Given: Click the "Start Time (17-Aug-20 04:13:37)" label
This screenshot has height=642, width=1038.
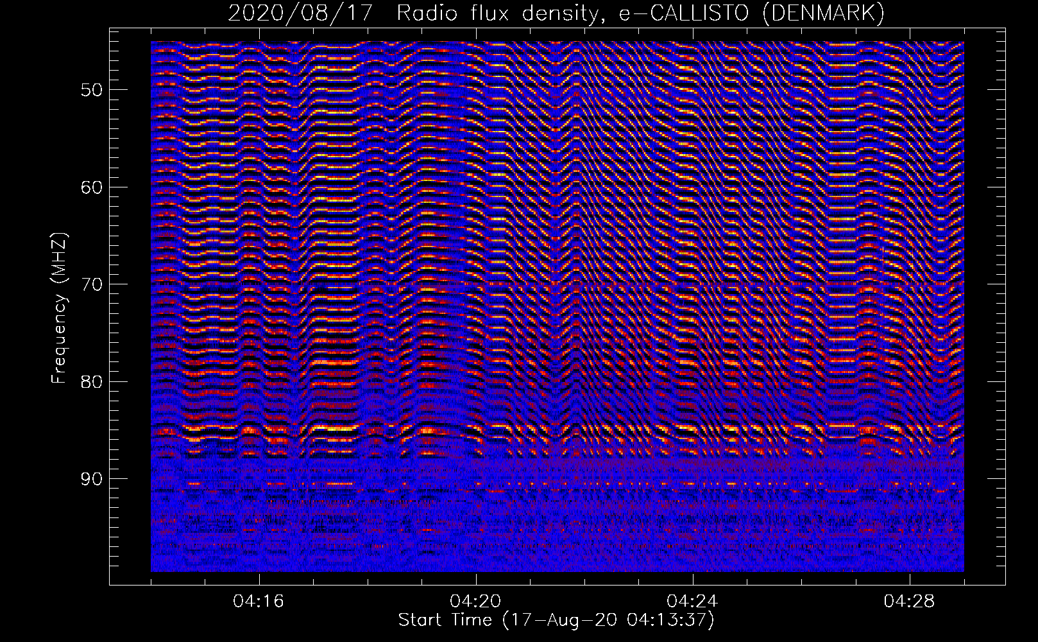Looking at the screenshot, I should [556, 620].
